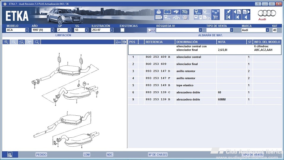284x160 pixels.
Task: Jump to first using the double-bar arrow icon
Action: pos(229,17)
